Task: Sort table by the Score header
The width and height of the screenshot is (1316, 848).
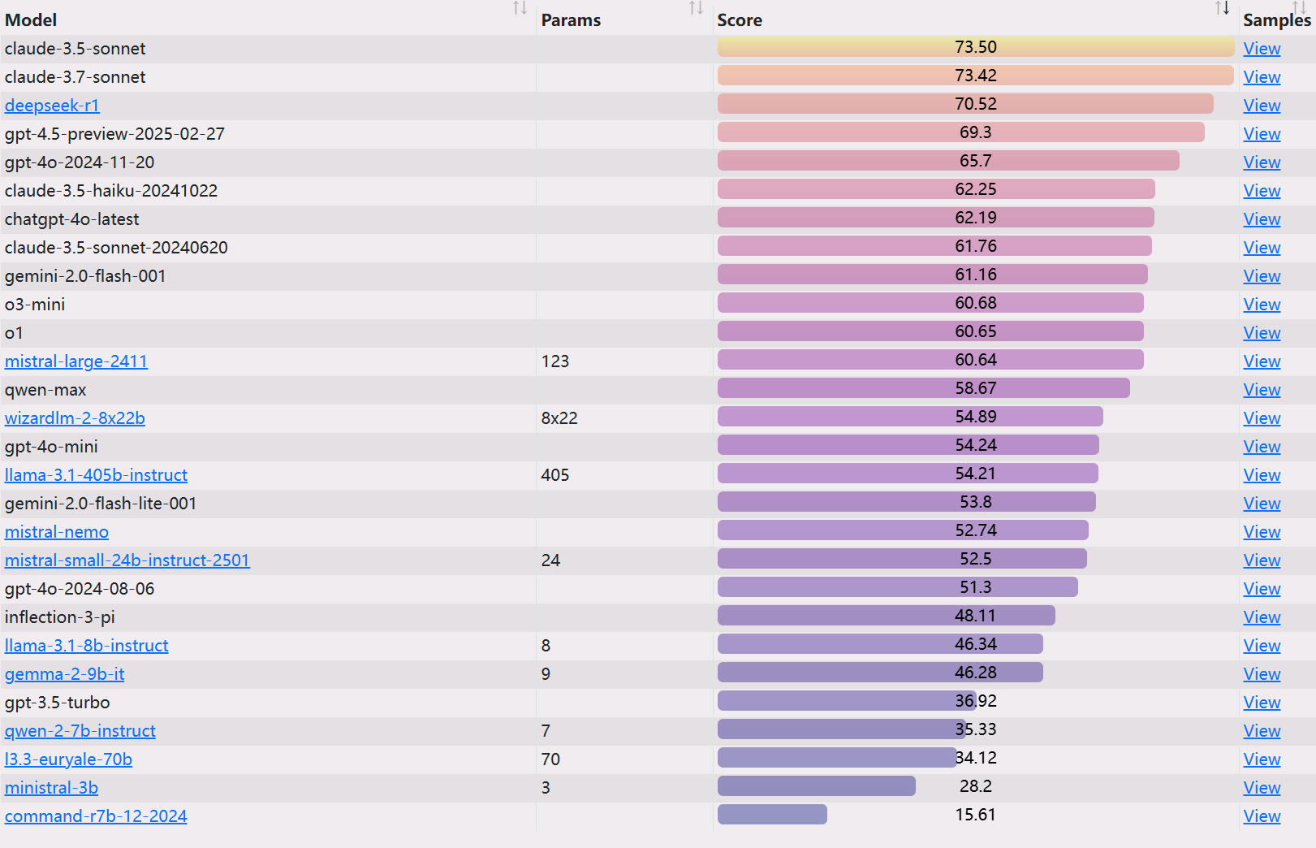Action: (740, 20)
